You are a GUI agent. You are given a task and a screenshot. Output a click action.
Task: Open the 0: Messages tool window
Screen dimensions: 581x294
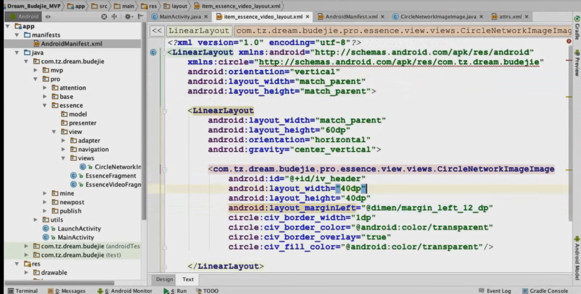67,291
